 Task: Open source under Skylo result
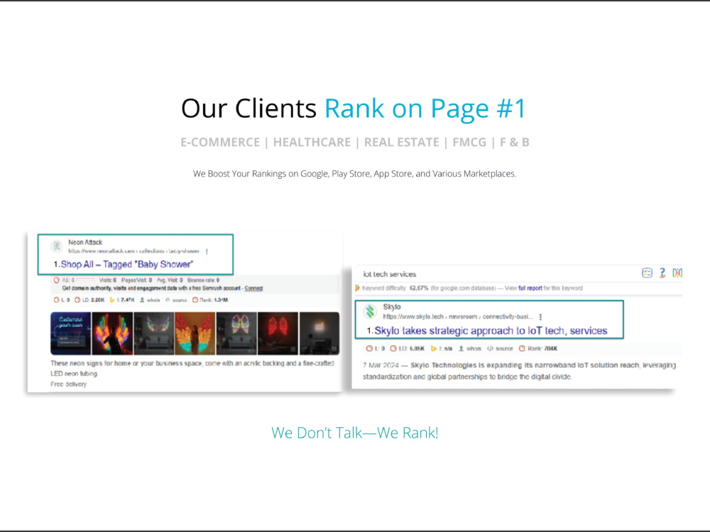(x=500, y=348)
